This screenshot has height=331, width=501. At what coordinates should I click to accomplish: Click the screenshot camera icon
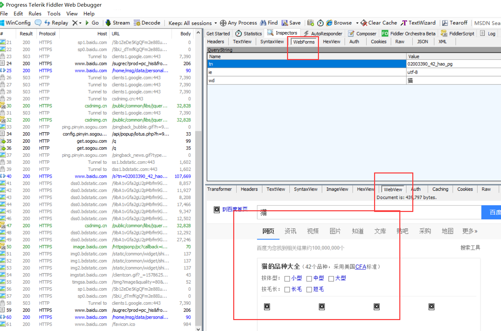click(x=311, y=23)
